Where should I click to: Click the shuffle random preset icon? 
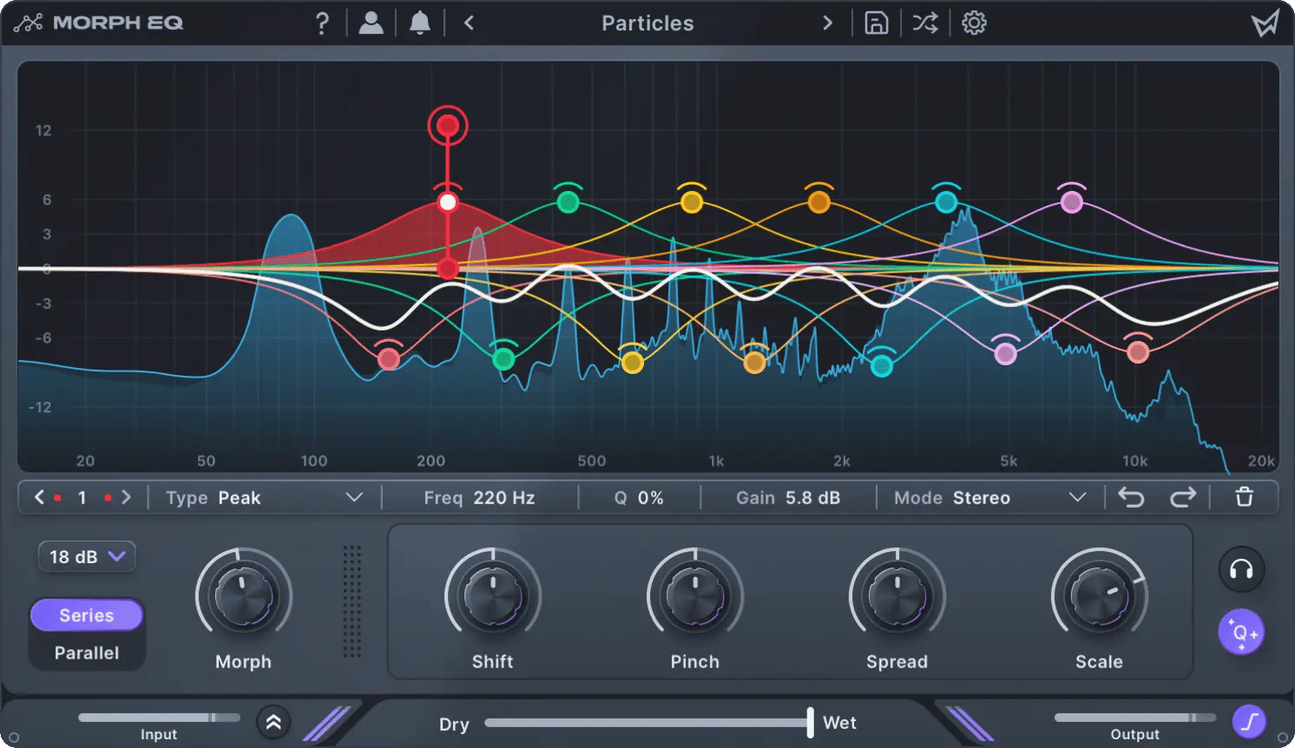(925, 23)
